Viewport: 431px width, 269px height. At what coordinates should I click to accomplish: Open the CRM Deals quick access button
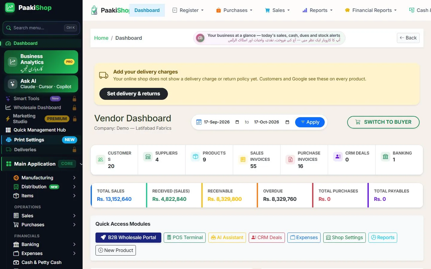click(x=267, y=238)
